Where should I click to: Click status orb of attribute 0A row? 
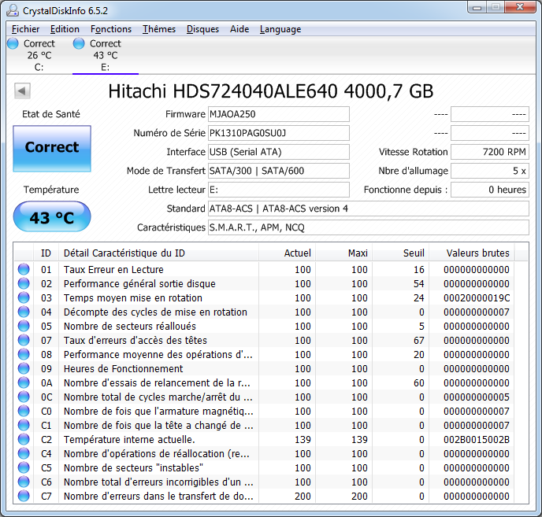tap(24, 382)
